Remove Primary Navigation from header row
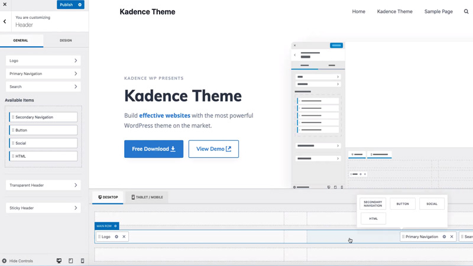The height and width of the screenshot is (266, 473). click(x=452, y=237)
